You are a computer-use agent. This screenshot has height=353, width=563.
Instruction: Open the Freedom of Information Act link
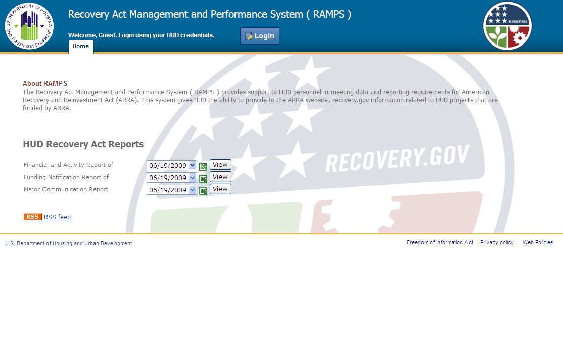(440, 243)
